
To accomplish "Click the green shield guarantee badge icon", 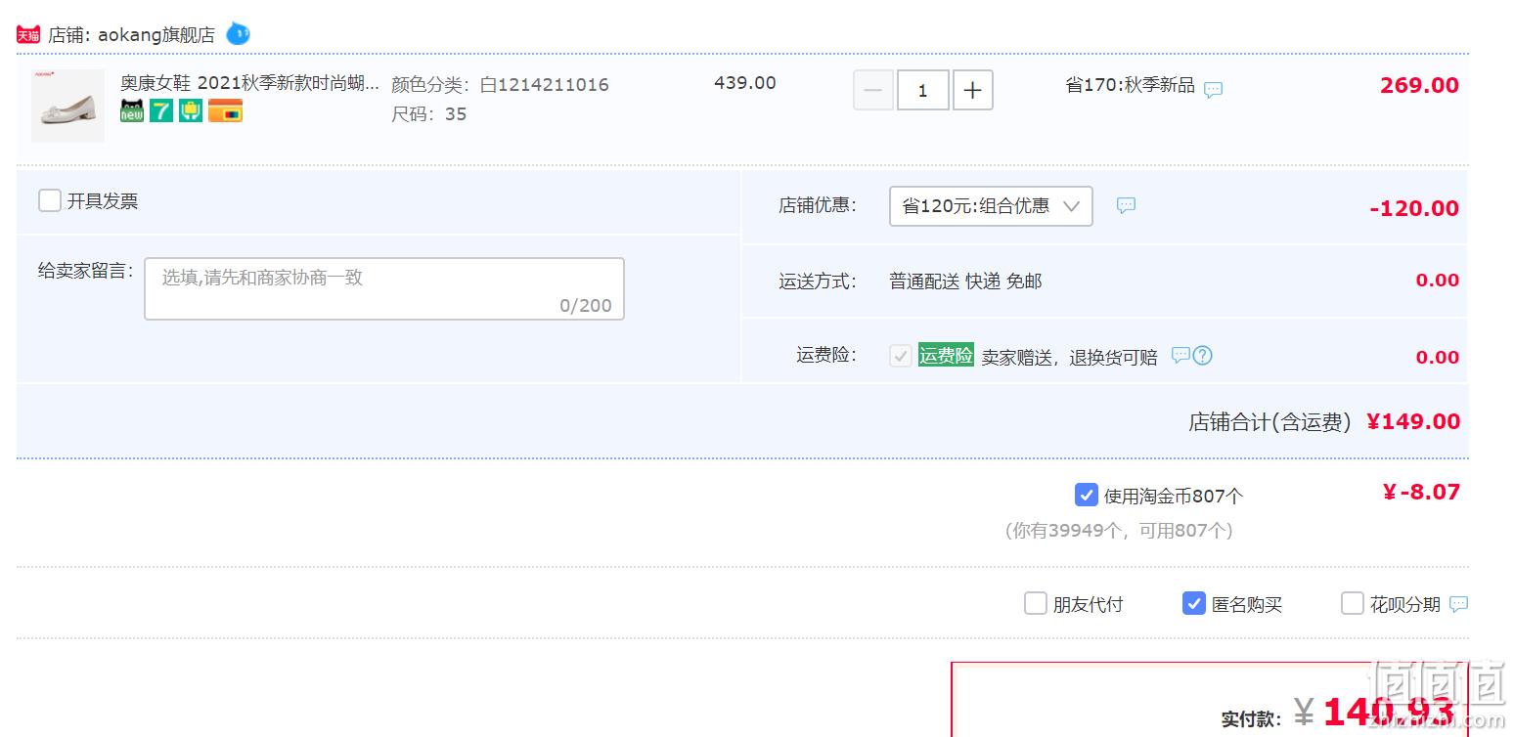I will [191, 110].
